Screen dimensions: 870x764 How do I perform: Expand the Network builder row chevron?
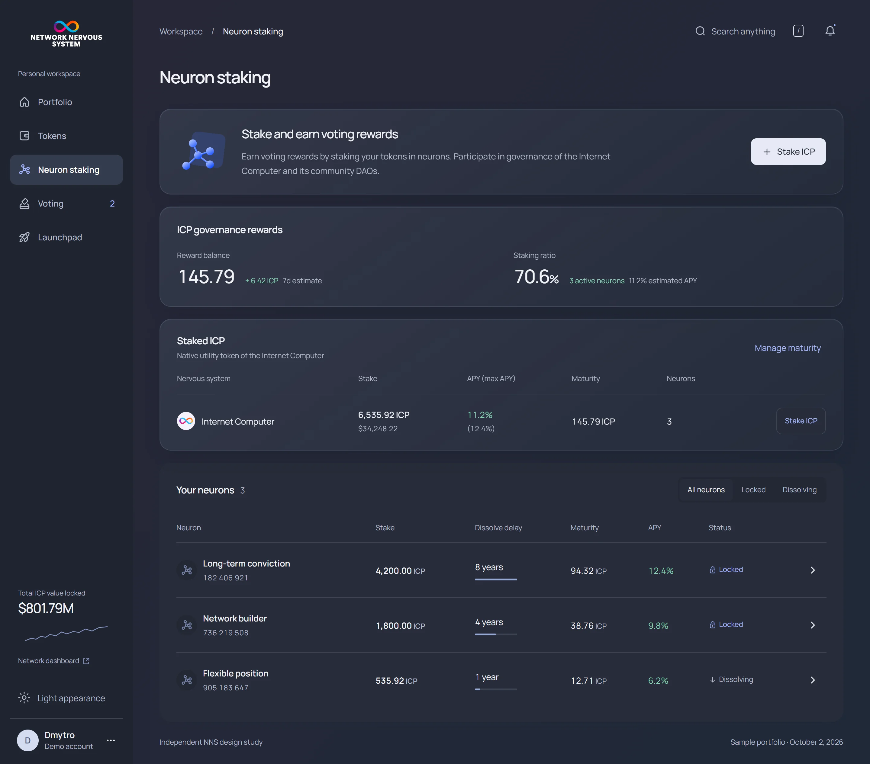click(813, 625)
